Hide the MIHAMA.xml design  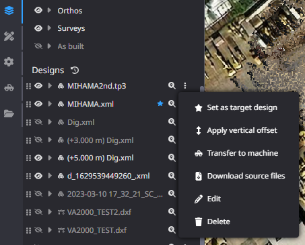pos(38,104)
